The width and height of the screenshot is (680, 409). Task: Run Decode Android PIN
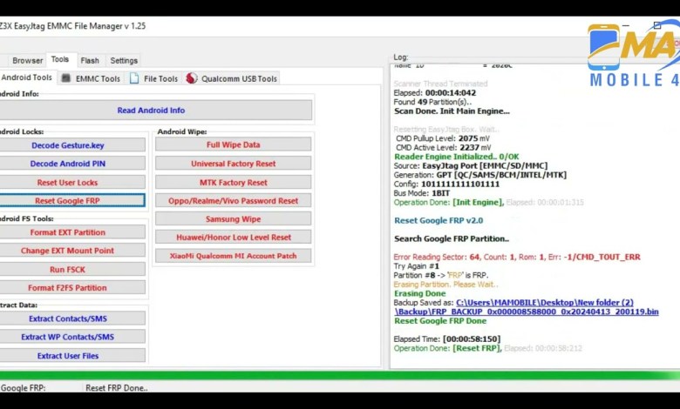point(67,164)
